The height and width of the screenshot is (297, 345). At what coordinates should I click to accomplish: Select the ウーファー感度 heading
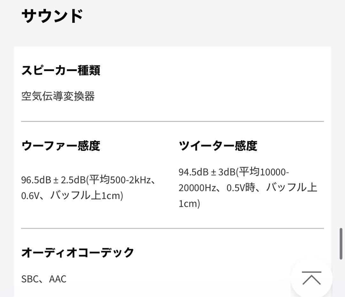(x=61, y=146)
